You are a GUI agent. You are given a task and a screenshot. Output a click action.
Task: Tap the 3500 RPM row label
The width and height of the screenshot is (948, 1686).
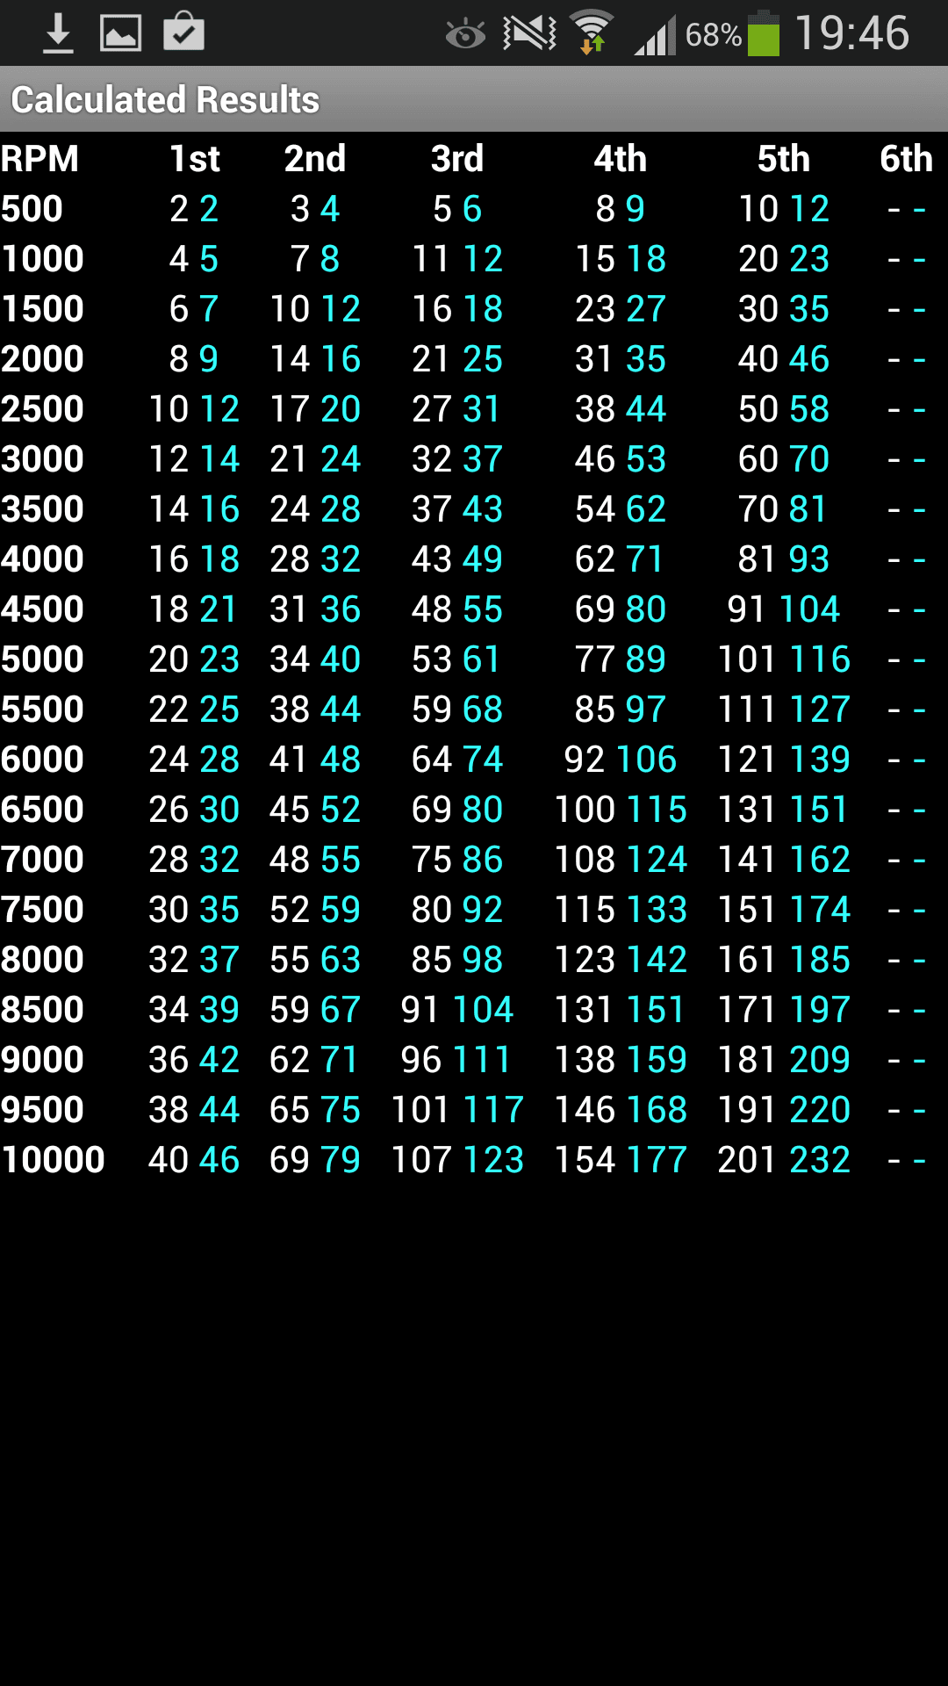[42, 509]
